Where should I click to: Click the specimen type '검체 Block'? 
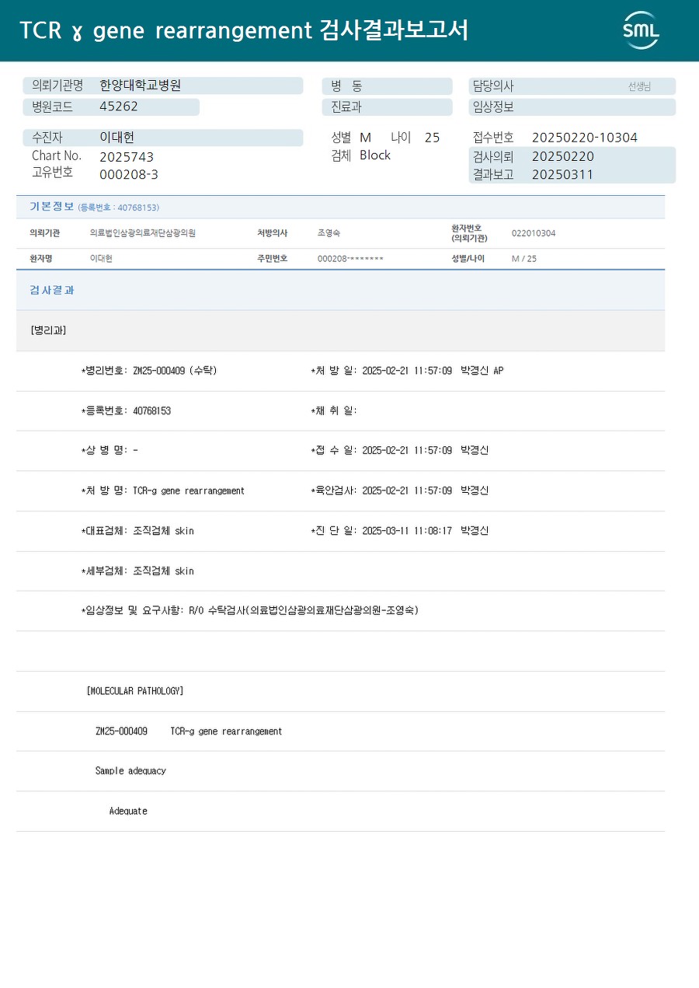point(361,155)
